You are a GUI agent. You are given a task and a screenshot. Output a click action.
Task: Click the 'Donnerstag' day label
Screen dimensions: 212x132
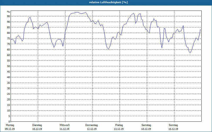91,125
